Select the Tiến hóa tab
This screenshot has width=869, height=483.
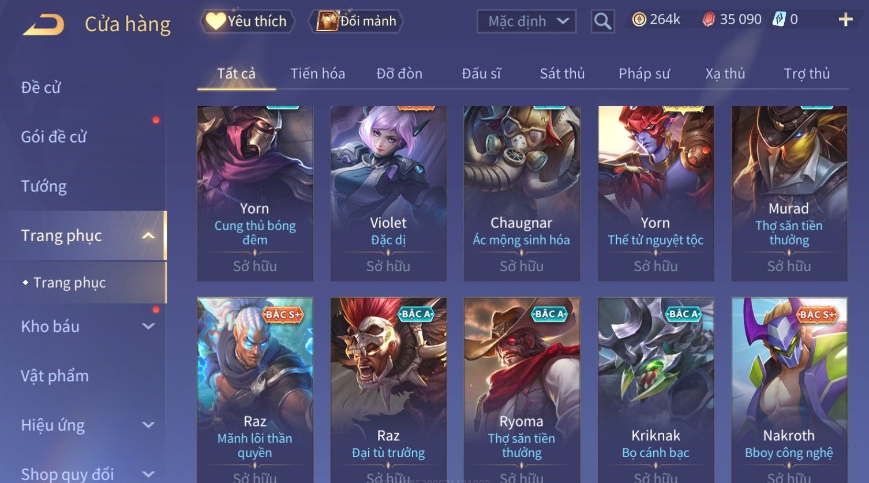[x=317, y=74]
